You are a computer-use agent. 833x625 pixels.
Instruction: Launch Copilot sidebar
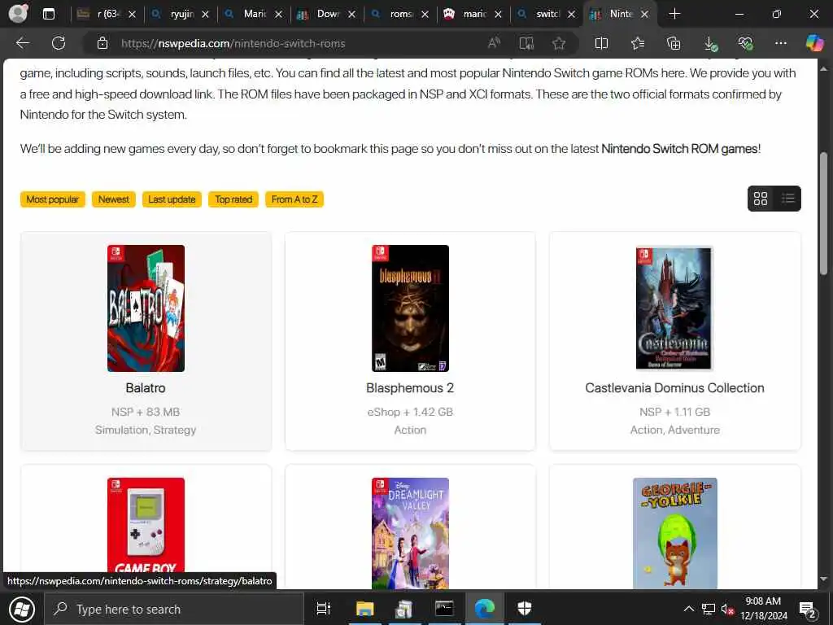tap(814, 44)
